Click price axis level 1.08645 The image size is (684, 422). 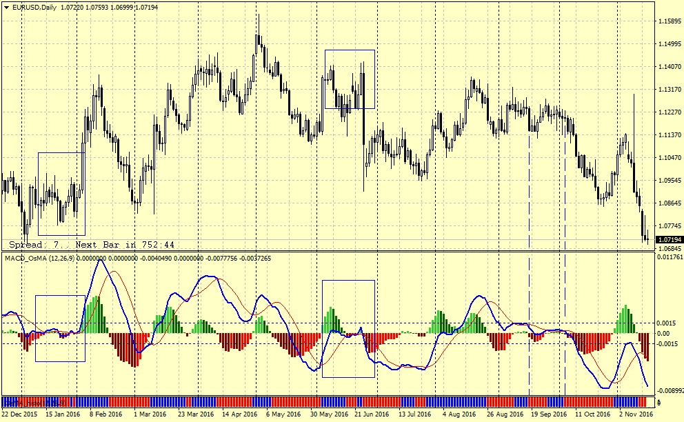[669, 203]
